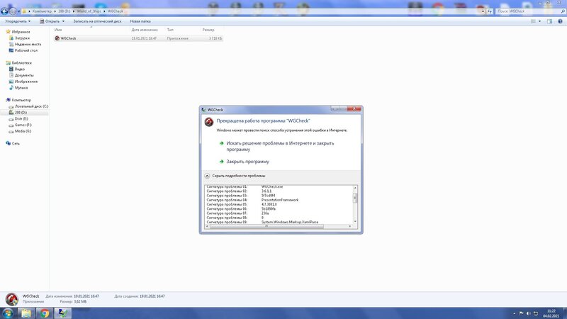Click the Windows Start button
This screenshot has width=567, height=319.
click(8, 313)
